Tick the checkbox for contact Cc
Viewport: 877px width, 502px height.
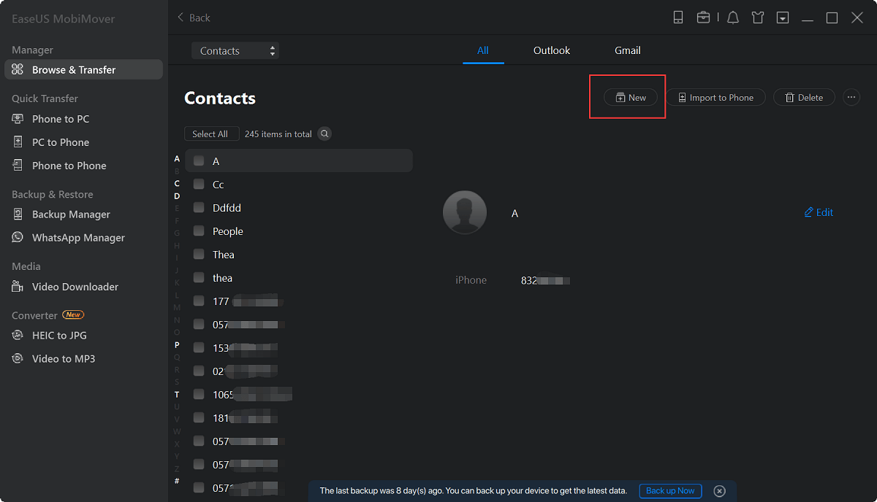[199, 185]
